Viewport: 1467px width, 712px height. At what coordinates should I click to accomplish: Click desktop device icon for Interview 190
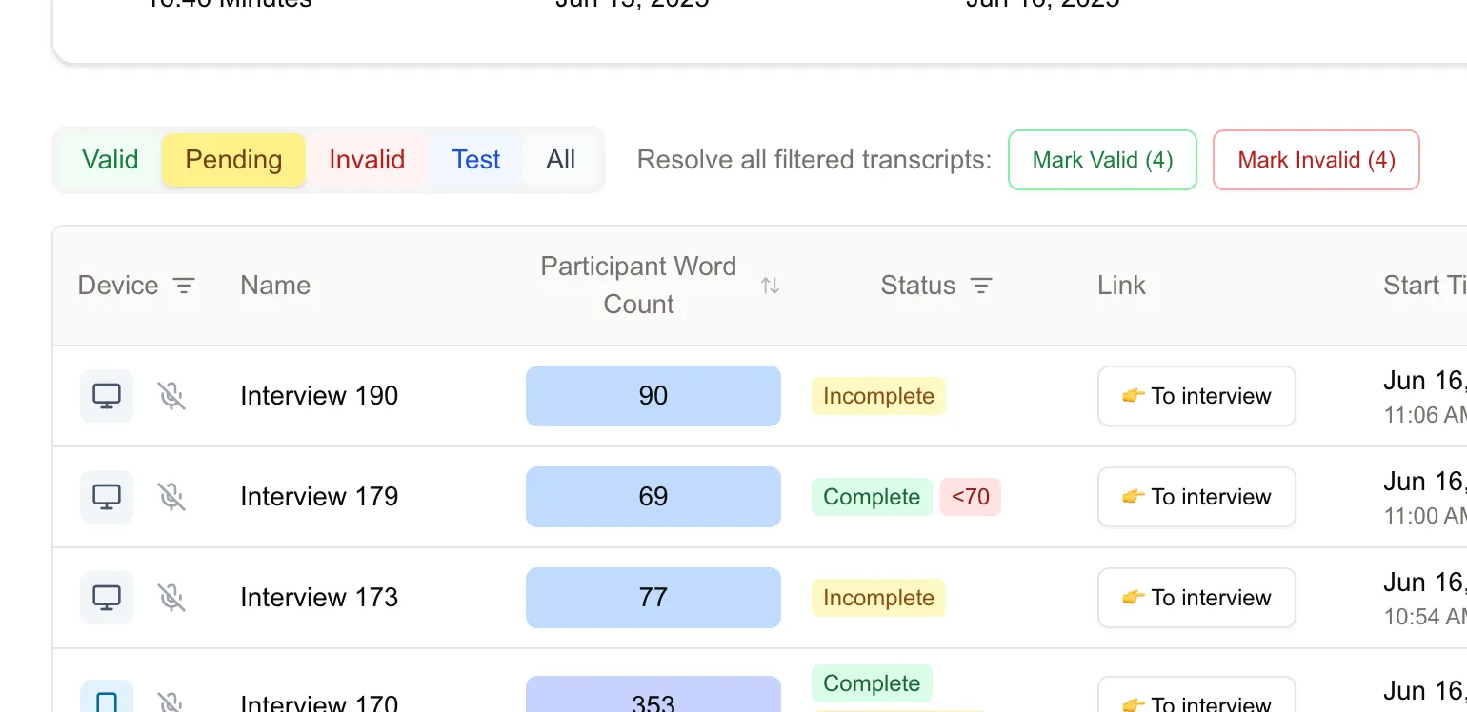(107, 396)
